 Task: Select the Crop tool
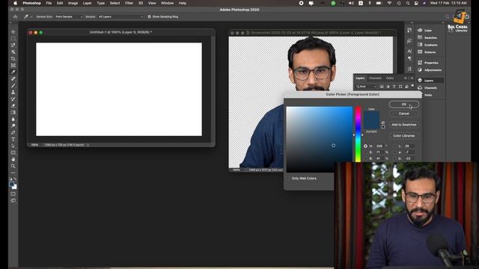(x=13, y=58)
